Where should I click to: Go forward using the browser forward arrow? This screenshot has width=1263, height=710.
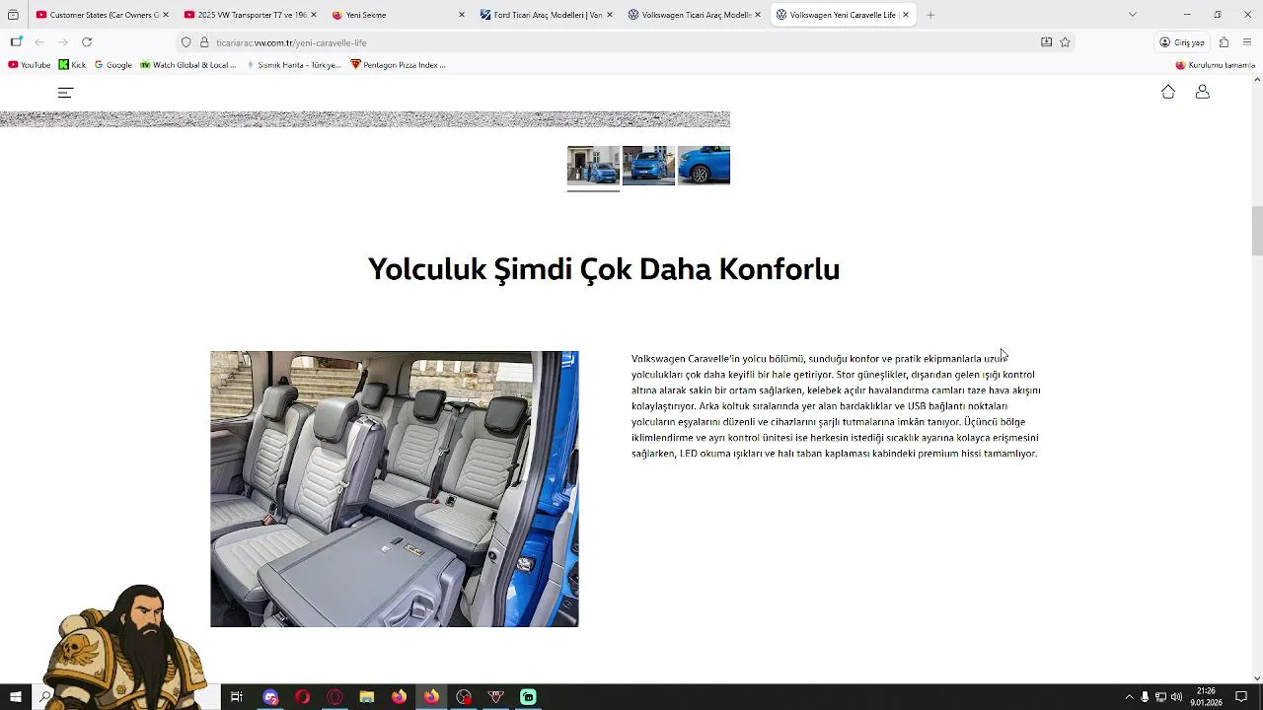[x=63, y=42]
